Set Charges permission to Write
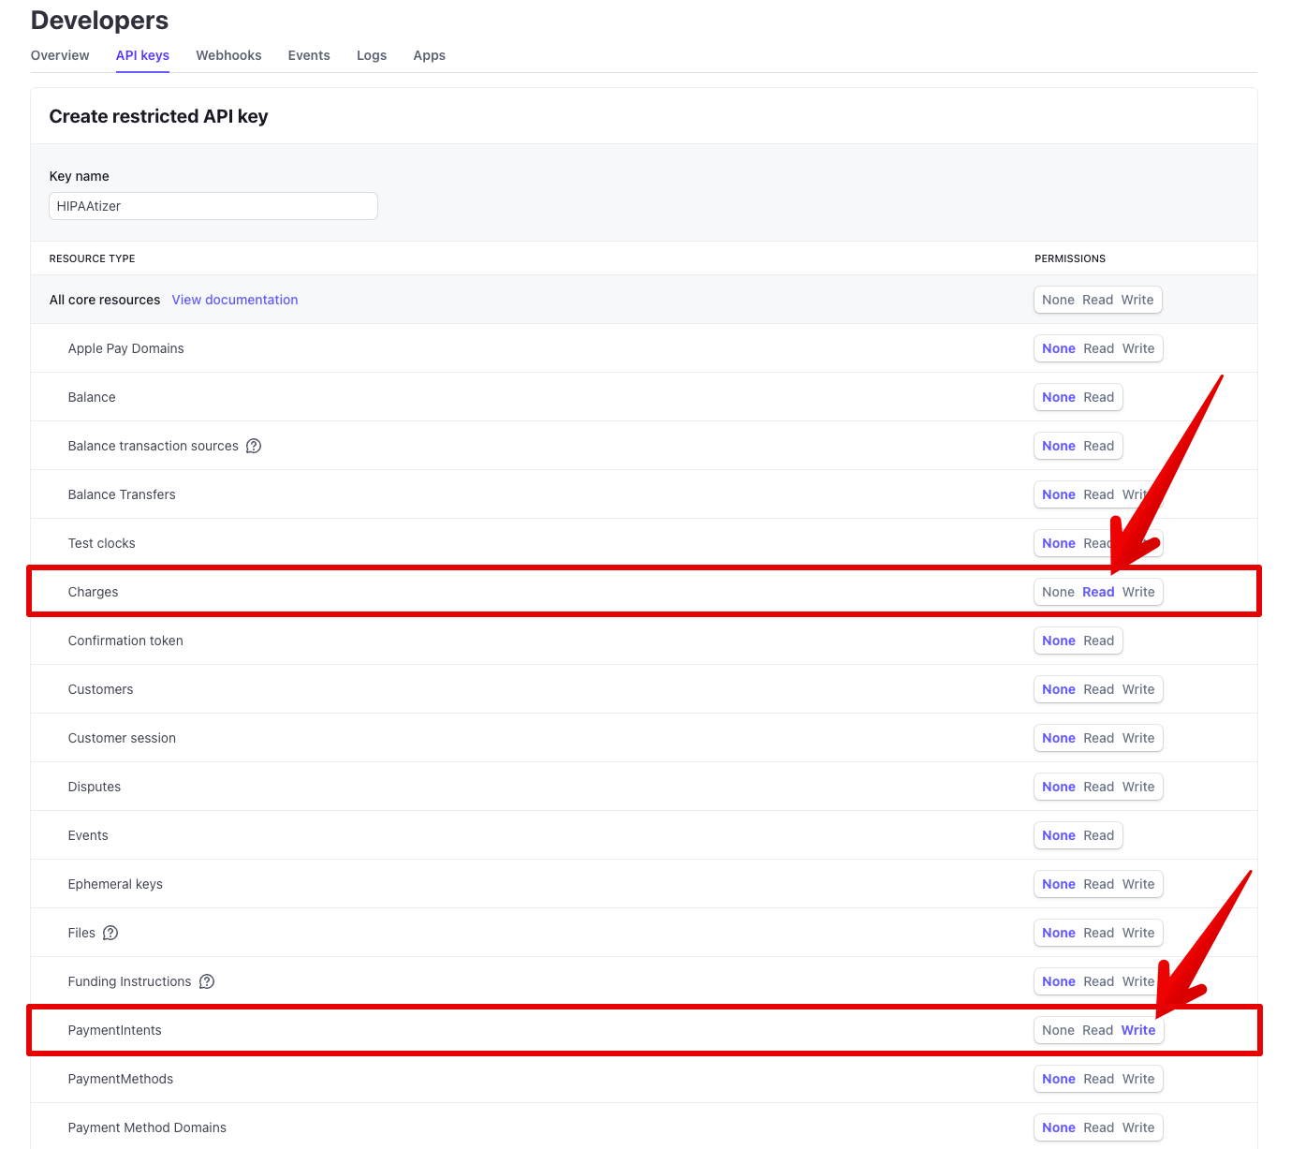The image size is (1291, 1149). (1138, 592)
